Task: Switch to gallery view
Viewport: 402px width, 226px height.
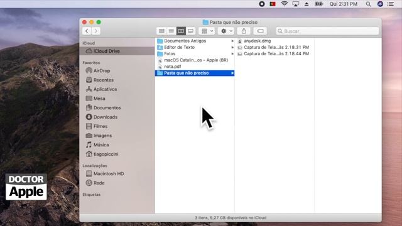Action: click(x=191, y=31)
